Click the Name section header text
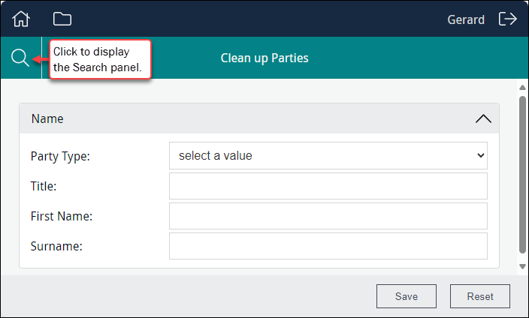Viewport: 529px width, 318px height. click(47, 118)
